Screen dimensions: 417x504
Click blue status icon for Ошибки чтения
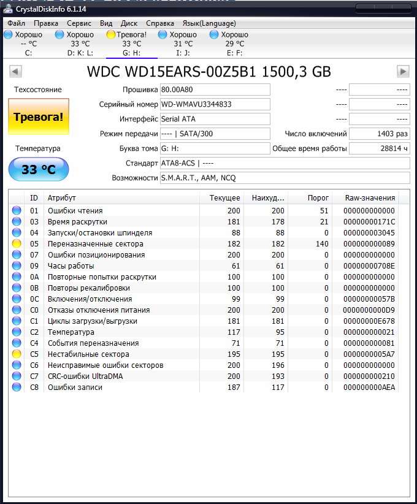(x=17, y=210)
